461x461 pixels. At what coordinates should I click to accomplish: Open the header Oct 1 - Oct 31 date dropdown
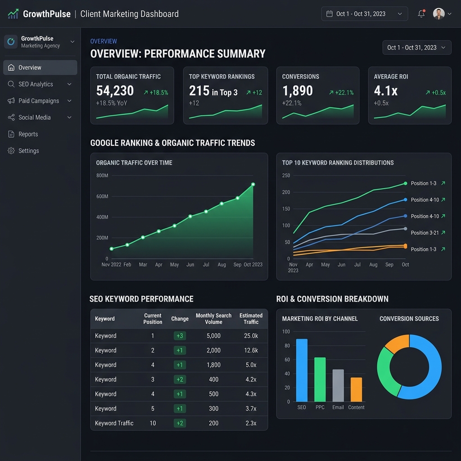(364, 14)
